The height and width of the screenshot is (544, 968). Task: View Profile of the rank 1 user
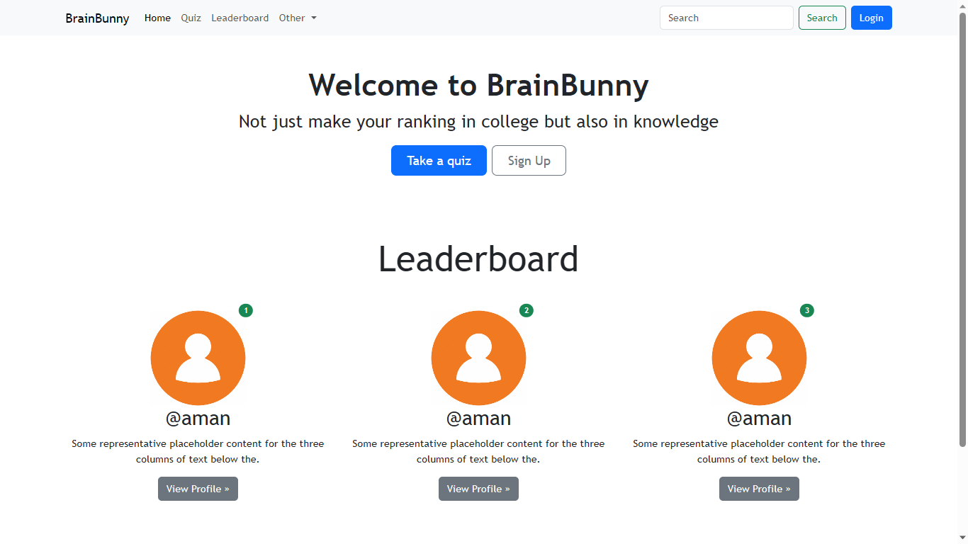click(198, 489)
